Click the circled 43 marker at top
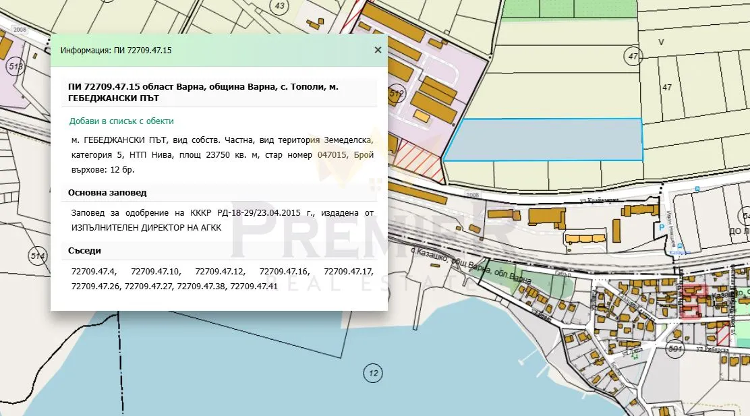This screenshot has height=416, width=750. (280, 6)
